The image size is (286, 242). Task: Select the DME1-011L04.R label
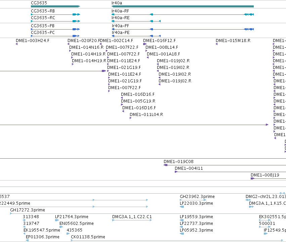[147, 115]
